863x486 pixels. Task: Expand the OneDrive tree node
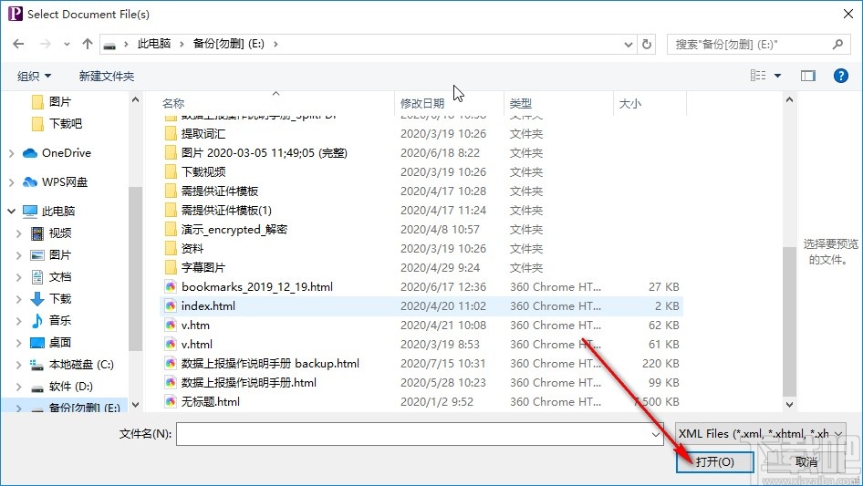click(x=12, y=153)
